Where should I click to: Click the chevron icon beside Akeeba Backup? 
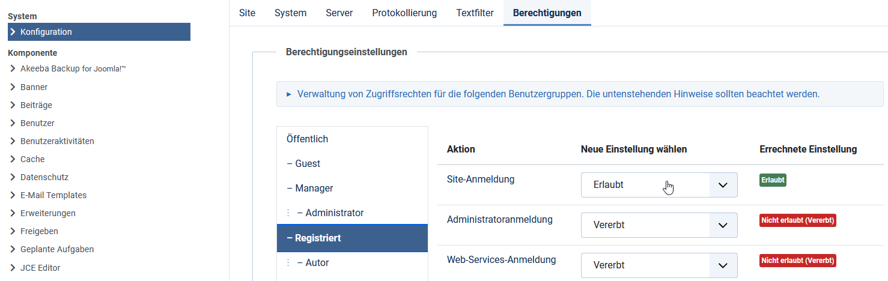pos(13,69)
